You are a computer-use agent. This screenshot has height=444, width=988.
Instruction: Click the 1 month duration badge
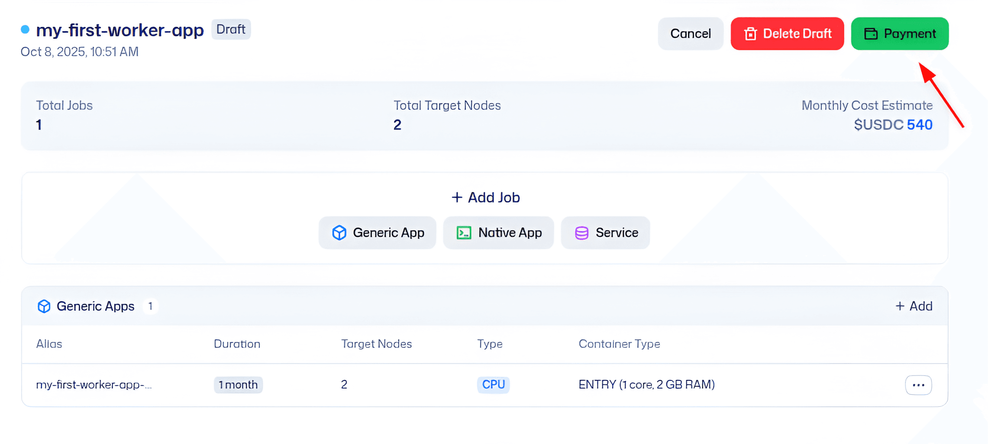[x=238, y=385]
